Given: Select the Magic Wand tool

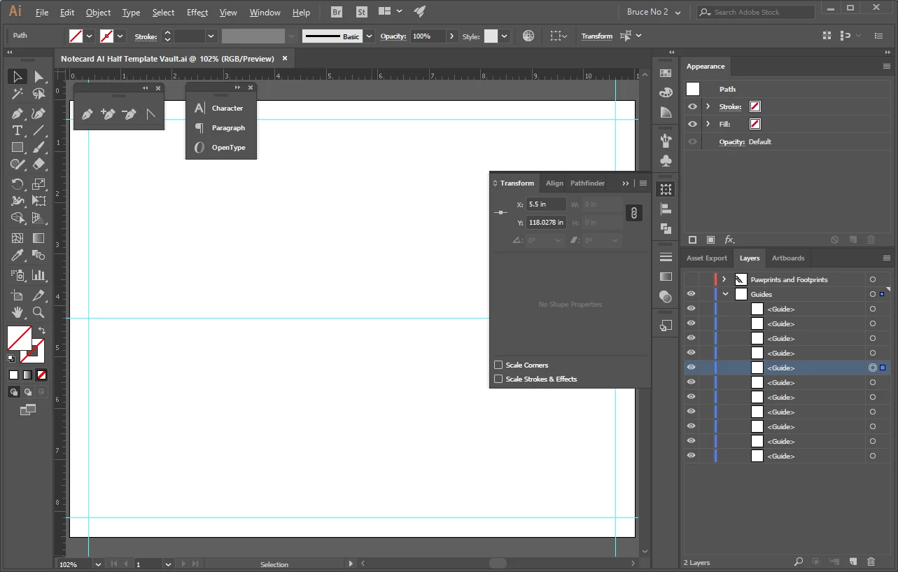Looking at the screenshot, I should point(17,94).
